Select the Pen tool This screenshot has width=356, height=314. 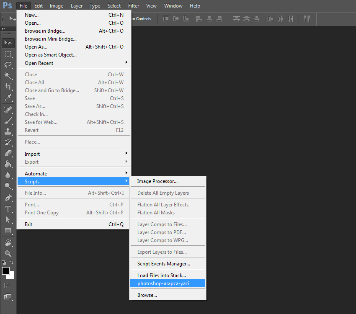8,198
